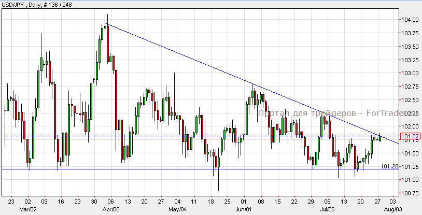
Task: Click the 101.25 price axis label
Action: [411, 167]
